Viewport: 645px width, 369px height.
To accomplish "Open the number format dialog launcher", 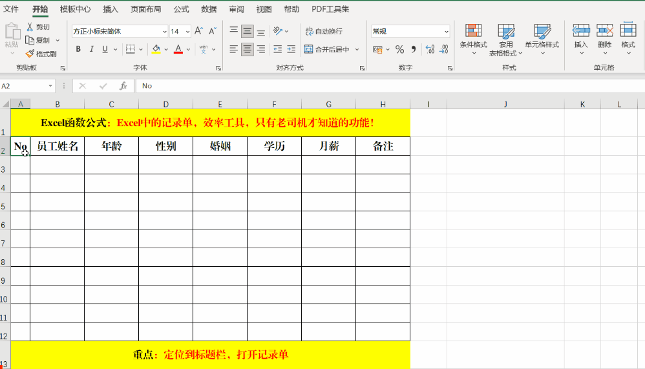I will coord(450,69).
